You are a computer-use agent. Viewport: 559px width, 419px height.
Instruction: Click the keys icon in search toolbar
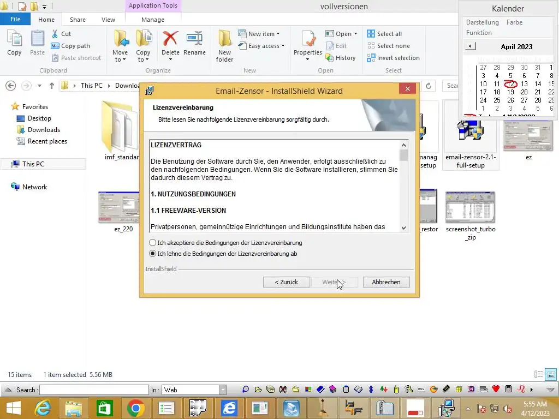point(408,390)
